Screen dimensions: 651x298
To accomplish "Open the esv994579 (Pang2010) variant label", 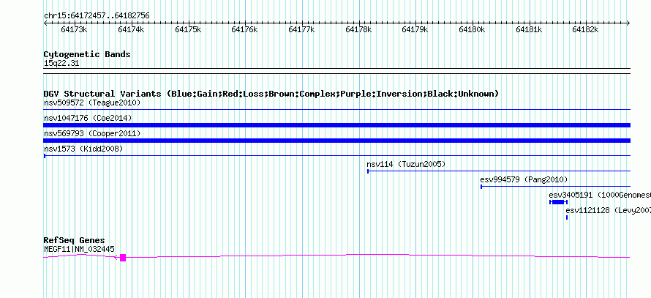I will [524, 179].
